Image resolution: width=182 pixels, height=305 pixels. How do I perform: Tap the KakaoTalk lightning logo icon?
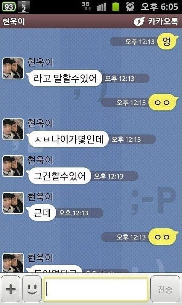pyautogui.click(x=139, y=21)
